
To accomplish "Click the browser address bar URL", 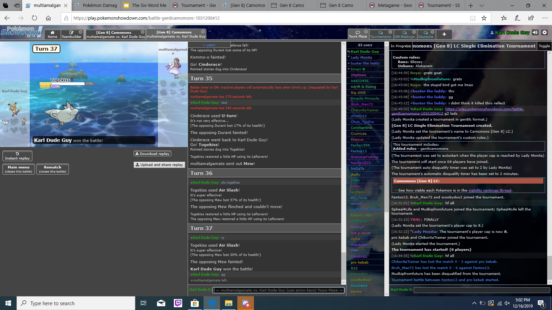I will coord(147,18).
